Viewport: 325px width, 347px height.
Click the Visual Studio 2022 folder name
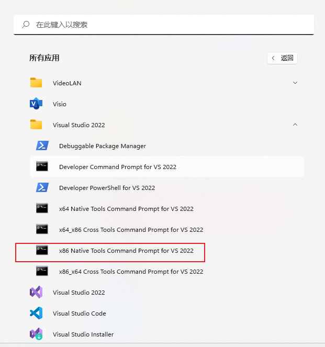79,125
